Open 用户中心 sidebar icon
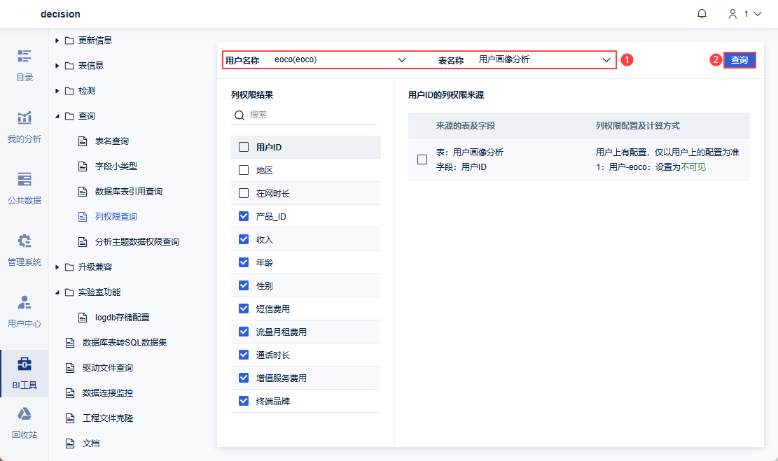Image resolution: width=778 pixels, height=461 pixels. click(x=25, y=302)
